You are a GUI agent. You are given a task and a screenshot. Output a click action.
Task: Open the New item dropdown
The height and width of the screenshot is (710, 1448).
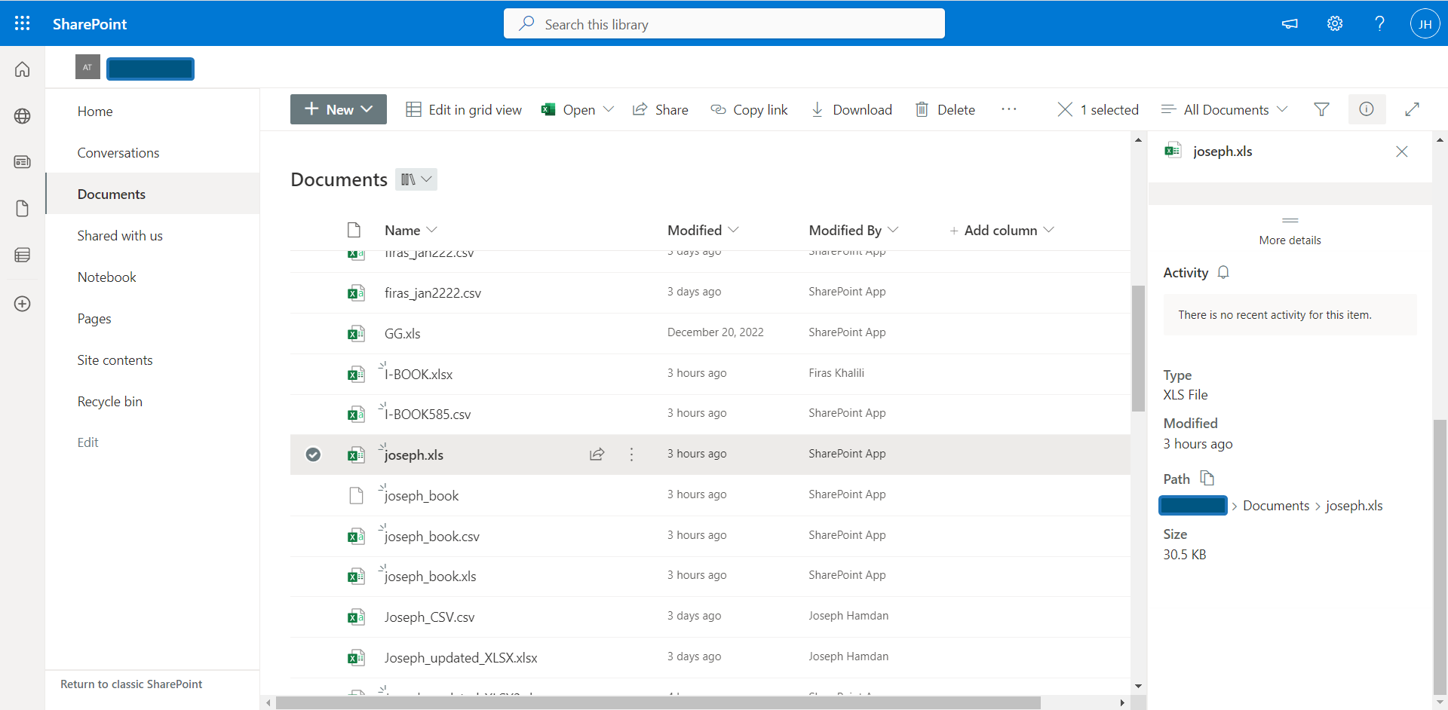point(338,109)
